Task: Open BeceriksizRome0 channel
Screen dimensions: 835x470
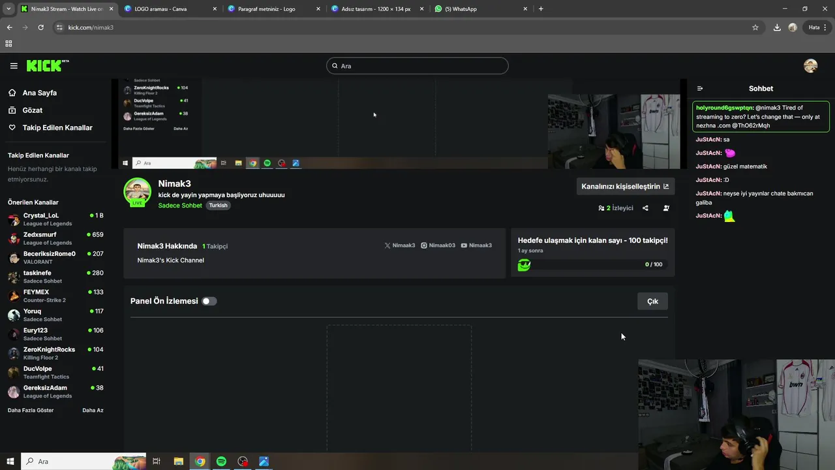Action: click(55, 258)
